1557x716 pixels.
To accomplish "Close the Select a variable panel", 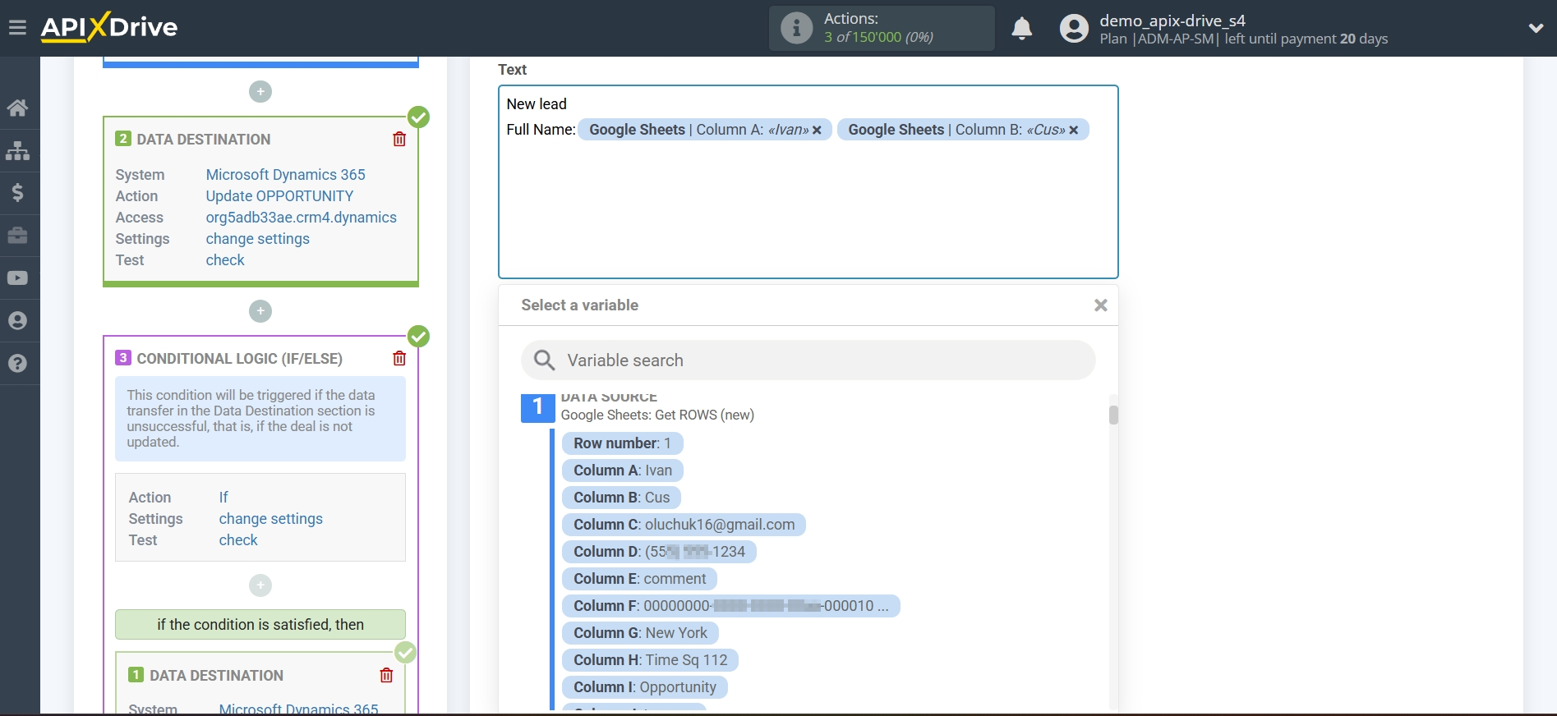I will [1101, 305].
